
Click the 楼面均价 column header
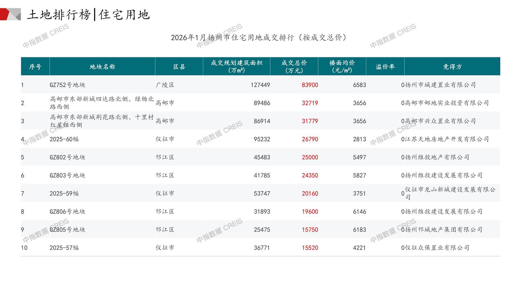point(342,66)
